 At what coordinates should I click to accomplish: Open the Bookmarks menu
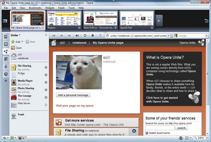pos(35,8)
